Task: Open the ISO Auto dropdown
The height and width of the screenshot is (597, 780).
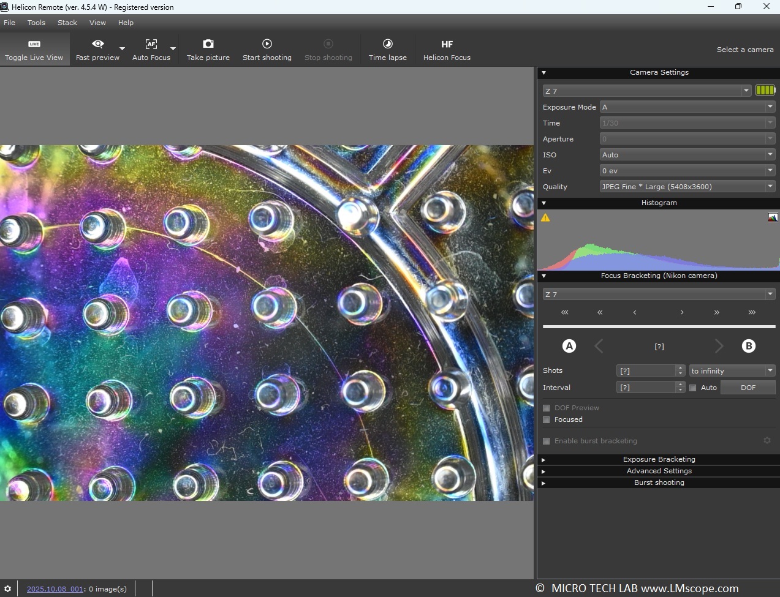Action: (x=687, y=155)
